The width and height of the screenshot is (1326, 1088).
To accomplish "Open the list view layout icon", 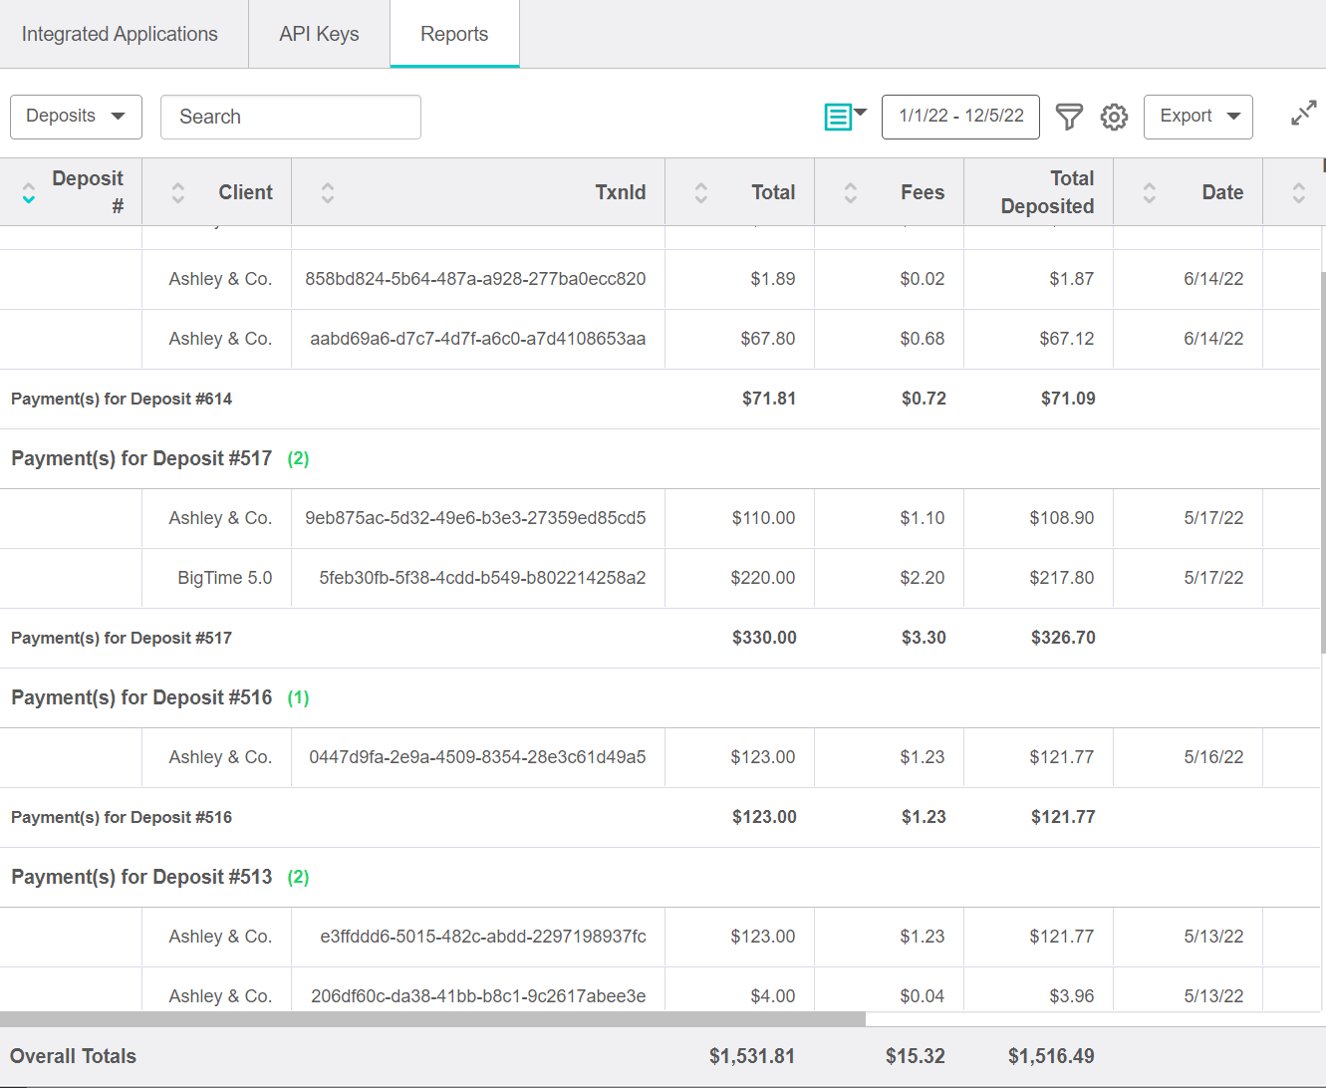I will (x=845, y=117).
